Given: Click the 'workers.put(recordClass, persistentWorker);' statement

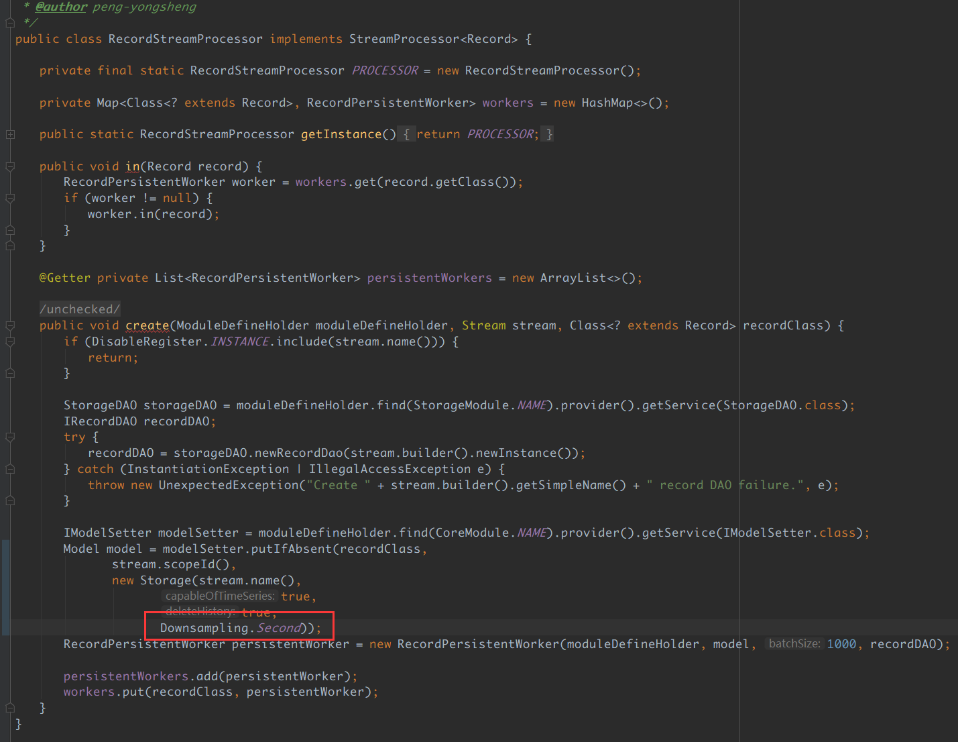Looking at the screenshot, I should [x=221, y=692].
